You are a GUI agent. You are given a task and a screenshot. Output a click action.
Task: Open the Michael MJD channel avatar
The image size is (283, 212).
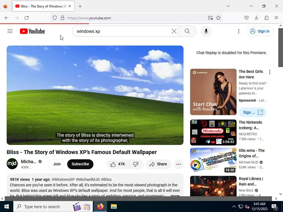(12, 164)
